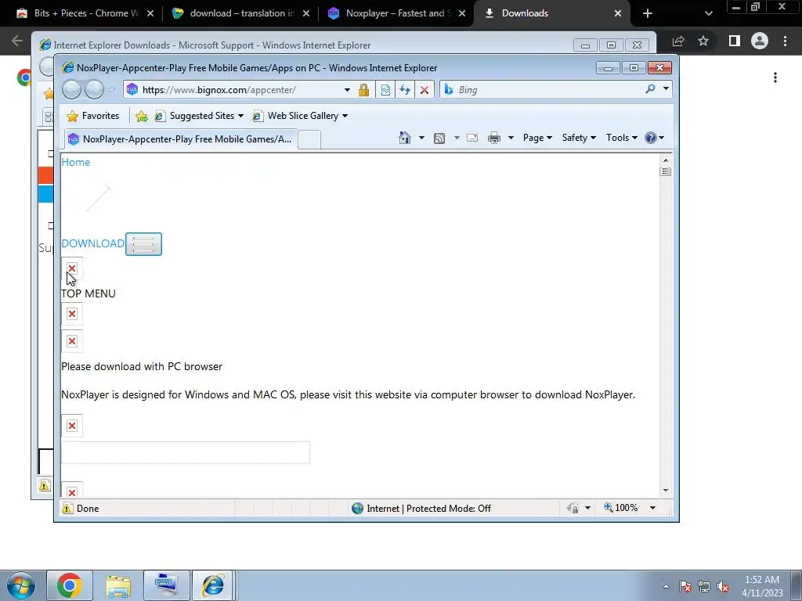Click the Home link on page
The width and height of the screenshot is (802, 601).
tap(76, 162)
